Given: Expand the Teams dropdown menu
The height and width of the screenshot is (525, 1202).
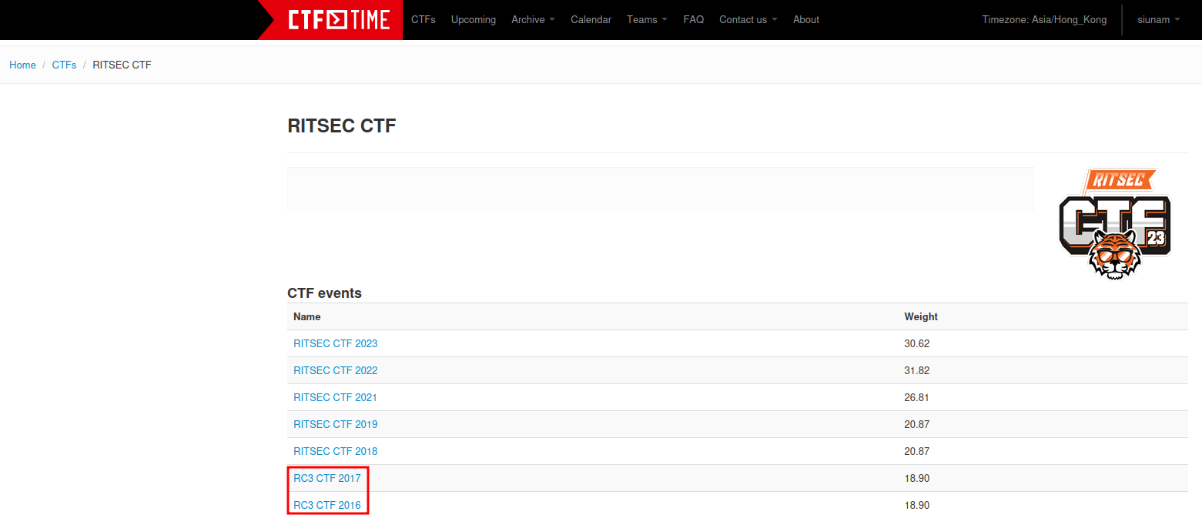Looking at the screenshot, I should 647,19.
